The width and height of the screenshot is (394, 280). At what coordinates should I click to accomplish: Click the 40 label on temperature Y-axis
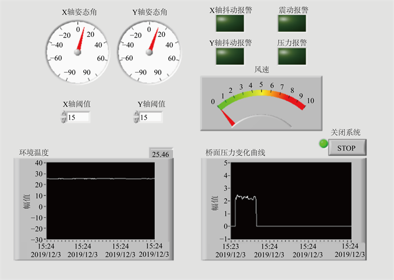tap(38, 163)
